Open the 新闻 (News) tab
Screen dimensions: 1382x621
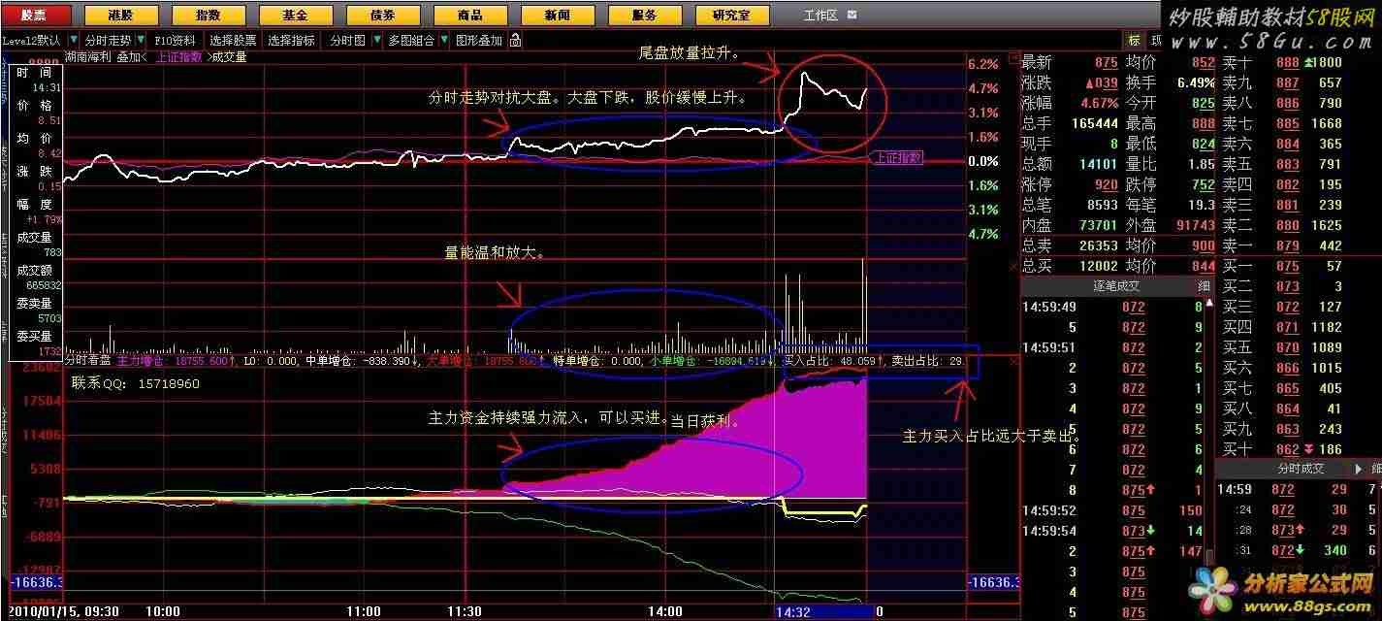[x=558, y=16]
